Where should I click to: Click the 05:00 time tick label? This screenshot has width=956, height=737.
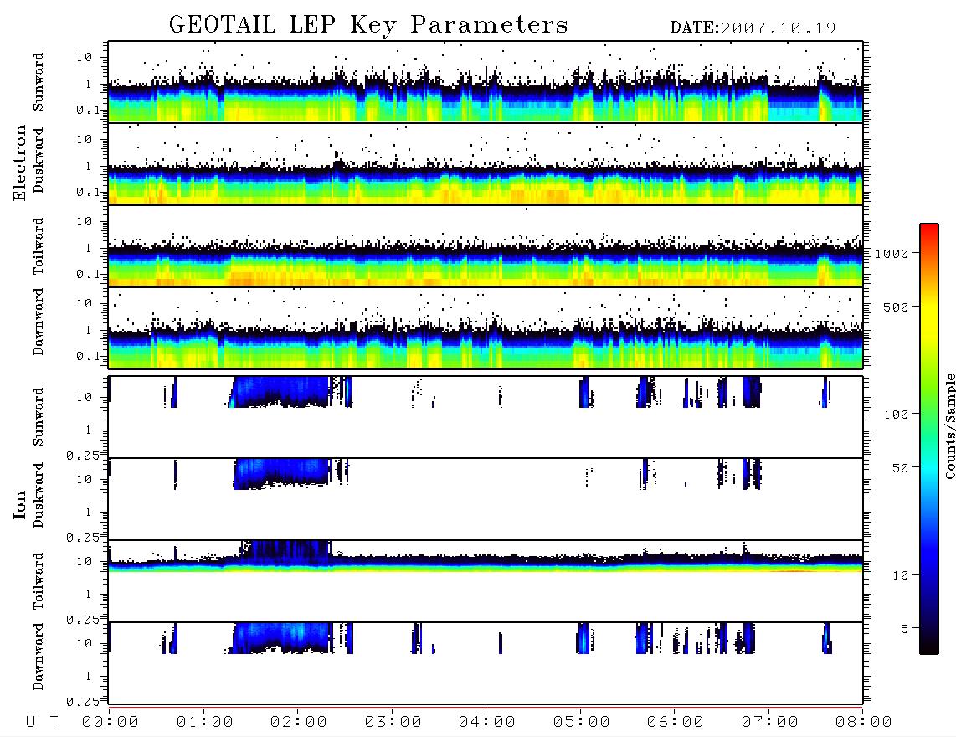582,723
